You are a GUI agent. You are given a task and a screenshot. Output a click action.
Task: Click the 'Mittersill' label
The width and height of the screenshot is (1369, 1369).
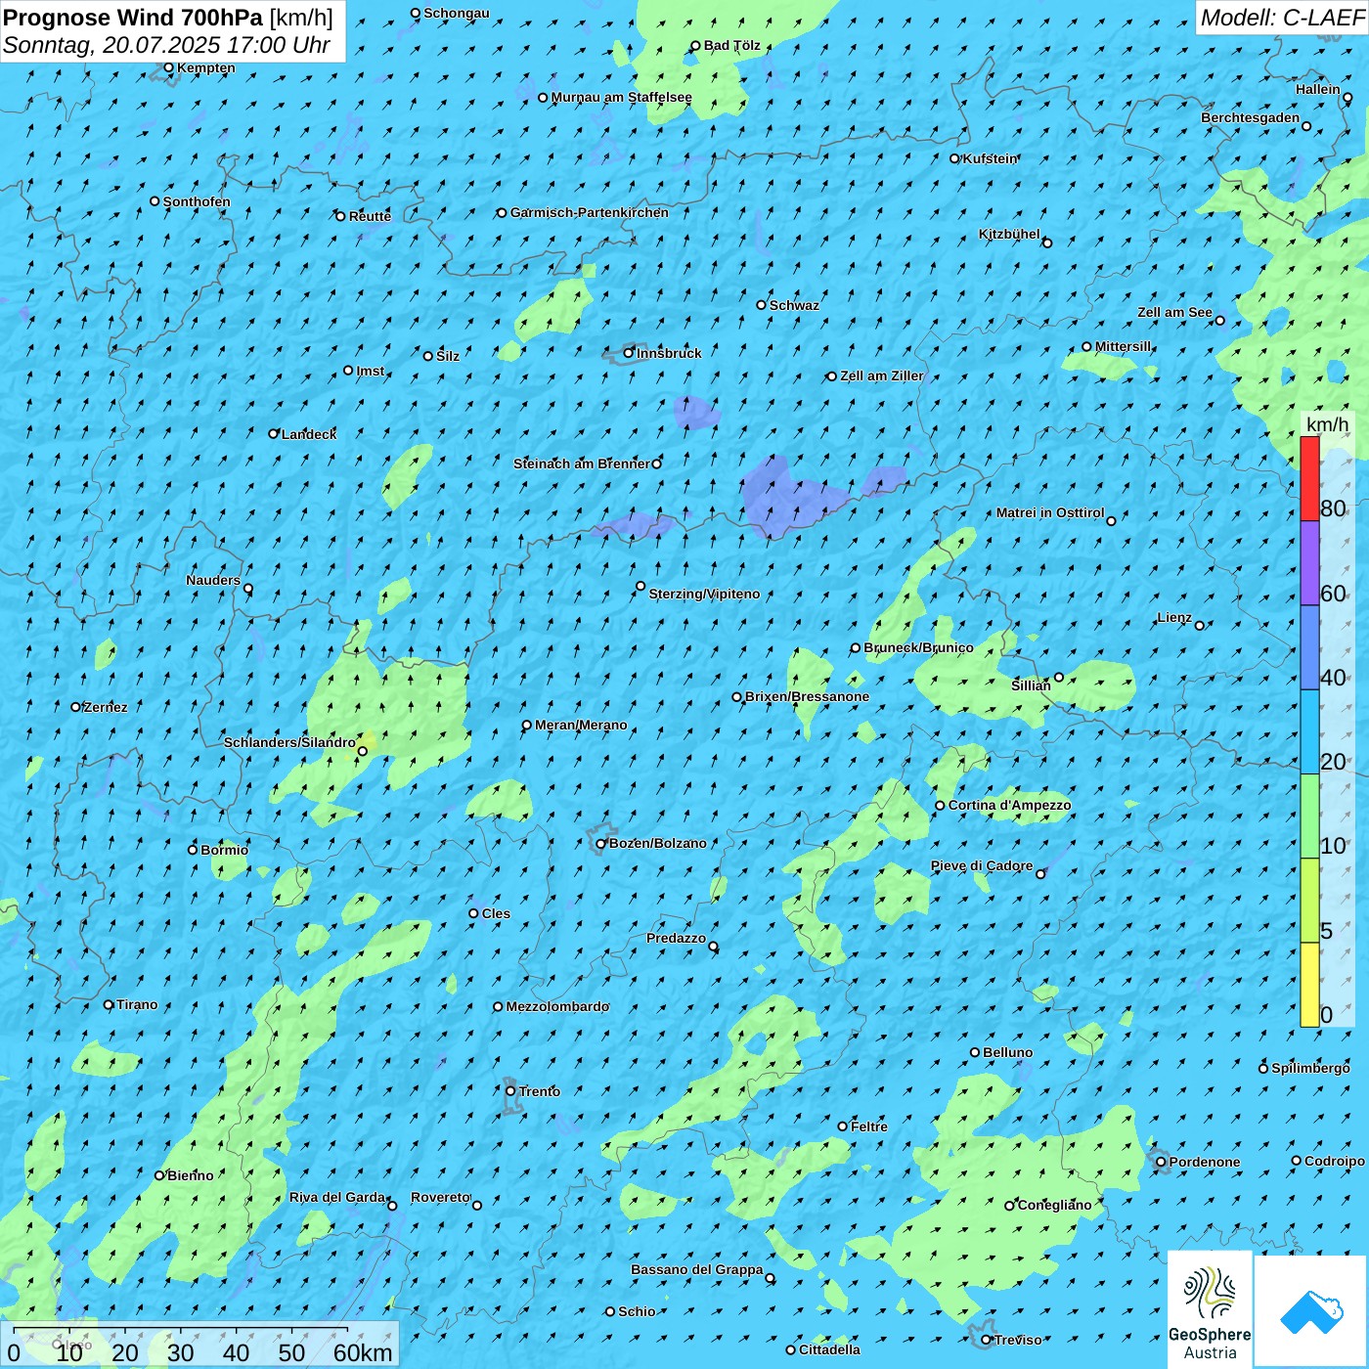click(x=1124, y=346)
